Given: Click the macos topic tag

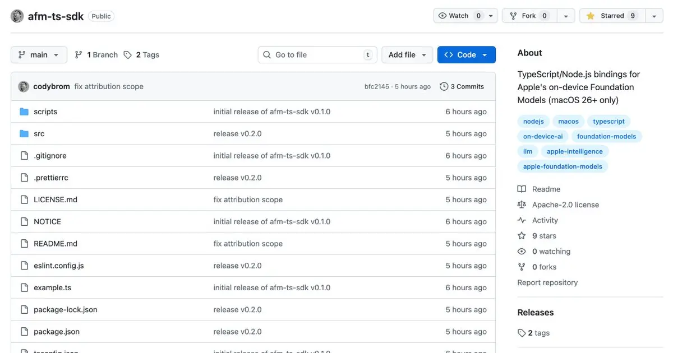Looking at the screenshot, I should click(568, 122).
